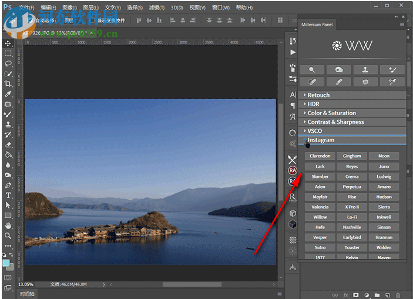The width and height of the screenshot is (413, 299).
Task: Toggle the auto-select checkbox
Action: click(x=30, y=19)
